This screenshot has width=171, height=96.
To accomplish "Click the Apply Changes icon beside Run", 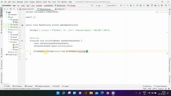I will click(124, 5).
